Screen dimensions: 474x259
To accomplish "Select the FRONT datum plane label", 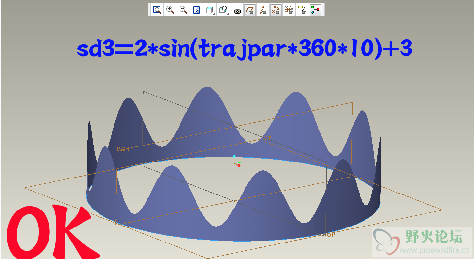I will [x=267, y=138].
